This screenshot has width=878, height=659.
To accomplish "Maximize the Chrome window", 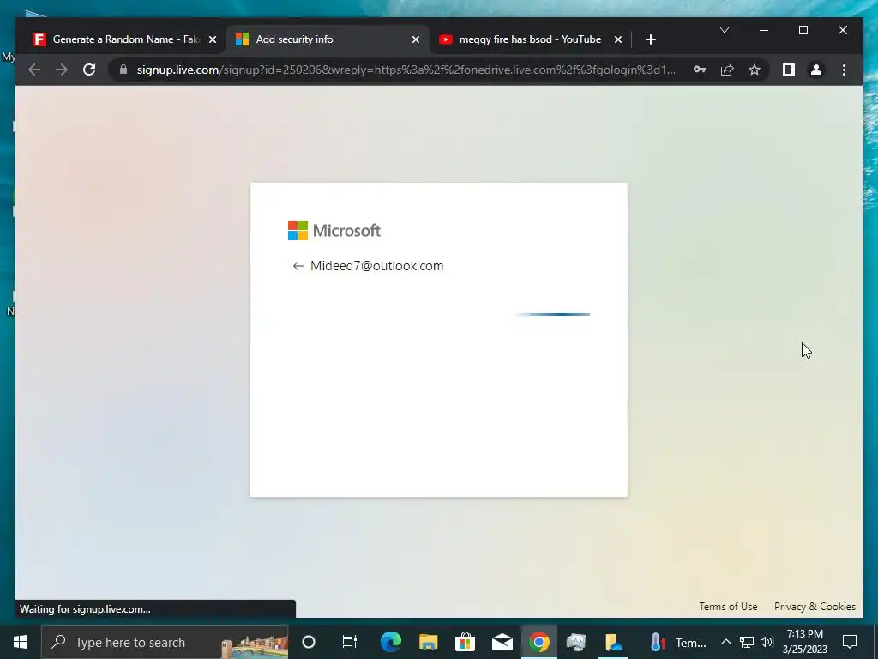I will (803, 30).
